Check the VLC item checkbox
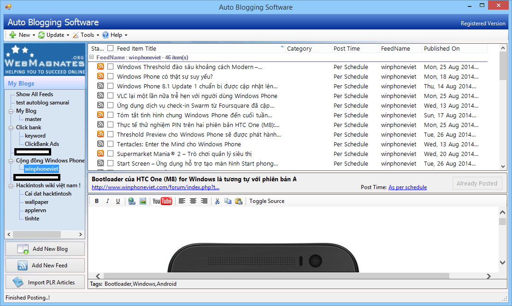This screenshot has height=306, width=512. click(x=110, y=96)
